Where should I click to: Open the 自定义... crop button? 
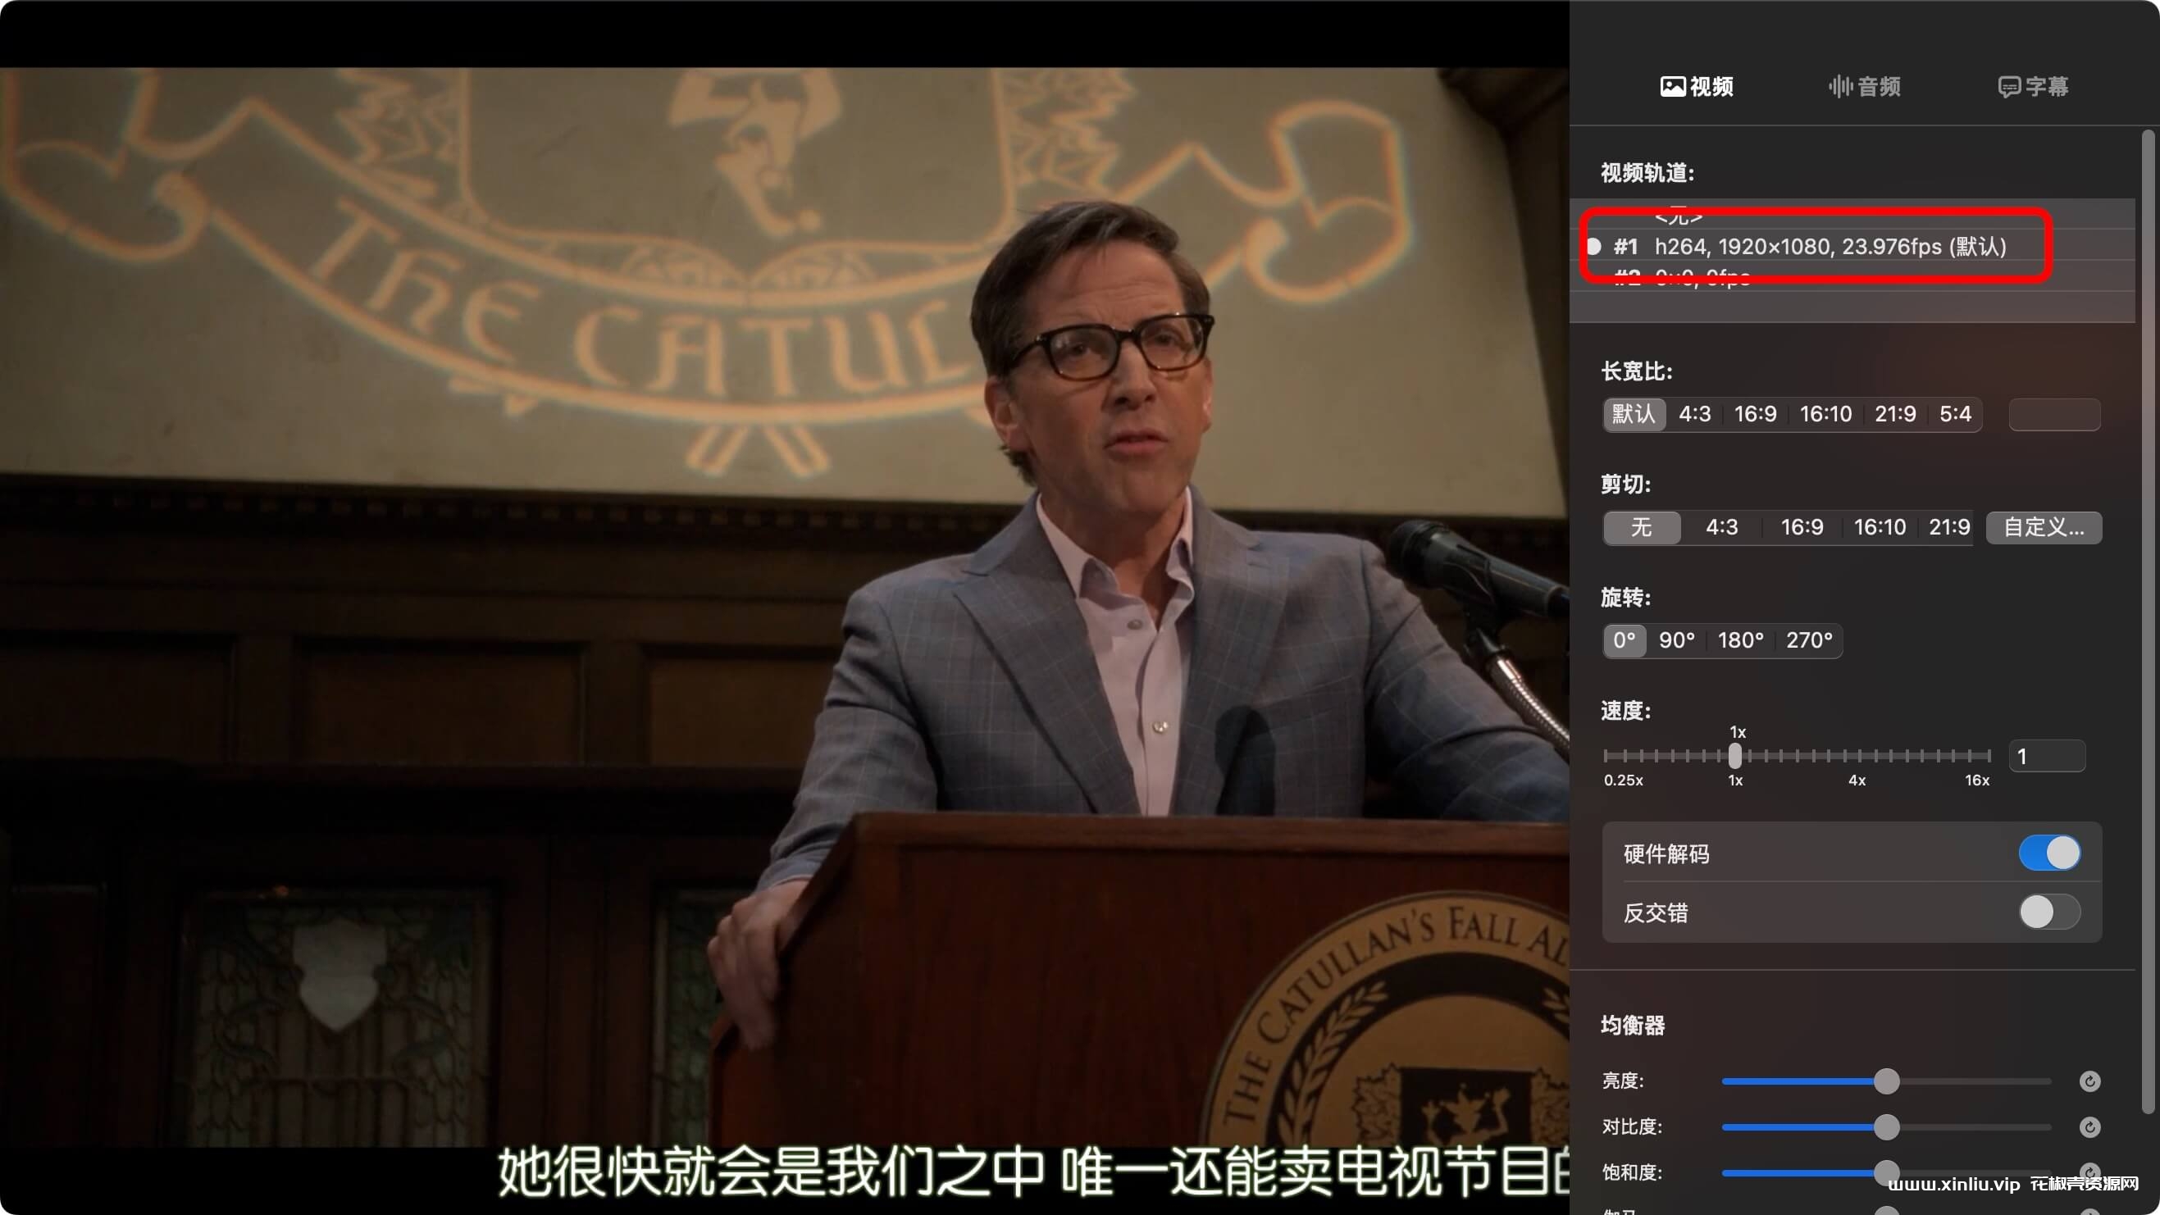(x=2044, y=527)
